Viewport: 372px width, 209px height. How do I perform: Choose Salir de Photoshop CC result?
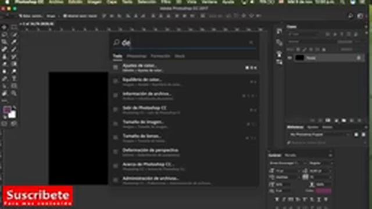click(185, 110)
